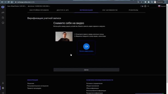Open the Лицензия footer link
Image resolution: width=168 pixels, height=94 pixels.
click(31, 84)
